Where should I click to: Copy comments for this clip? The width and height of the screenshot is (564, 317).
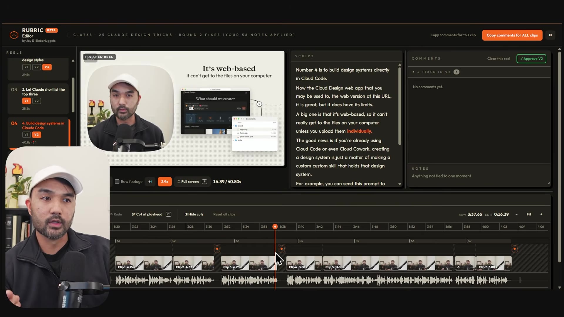[453, 35]
